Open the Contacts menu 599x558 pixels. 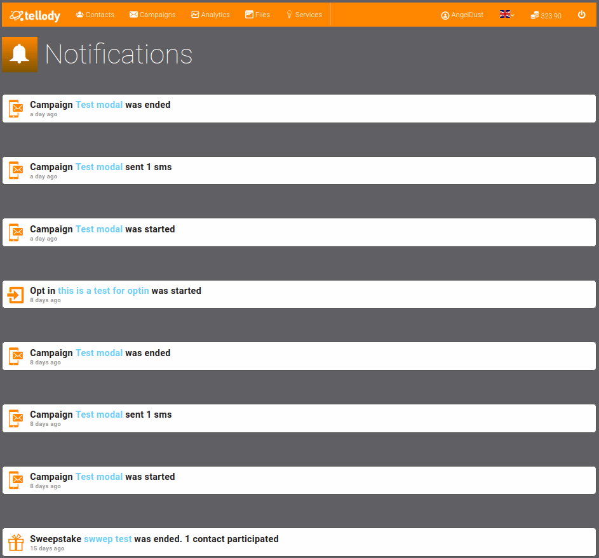click(95, 15)
